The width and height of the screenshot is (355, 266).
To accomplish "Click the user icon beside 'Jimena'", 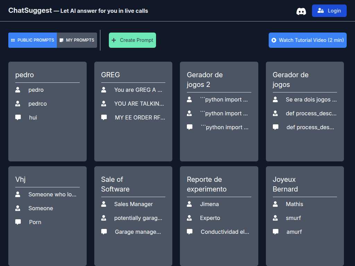I will pyautogui.click(x=189, y=204).
